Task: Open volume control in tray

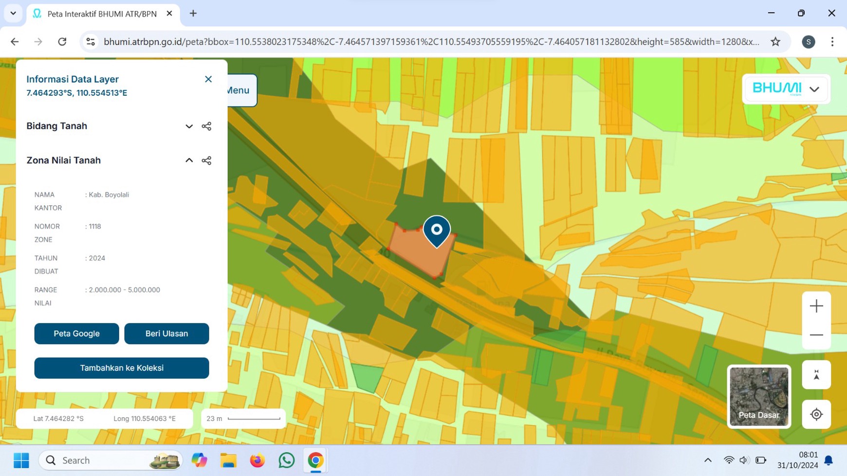Action: pyautogui.click(x=744, y=460)
